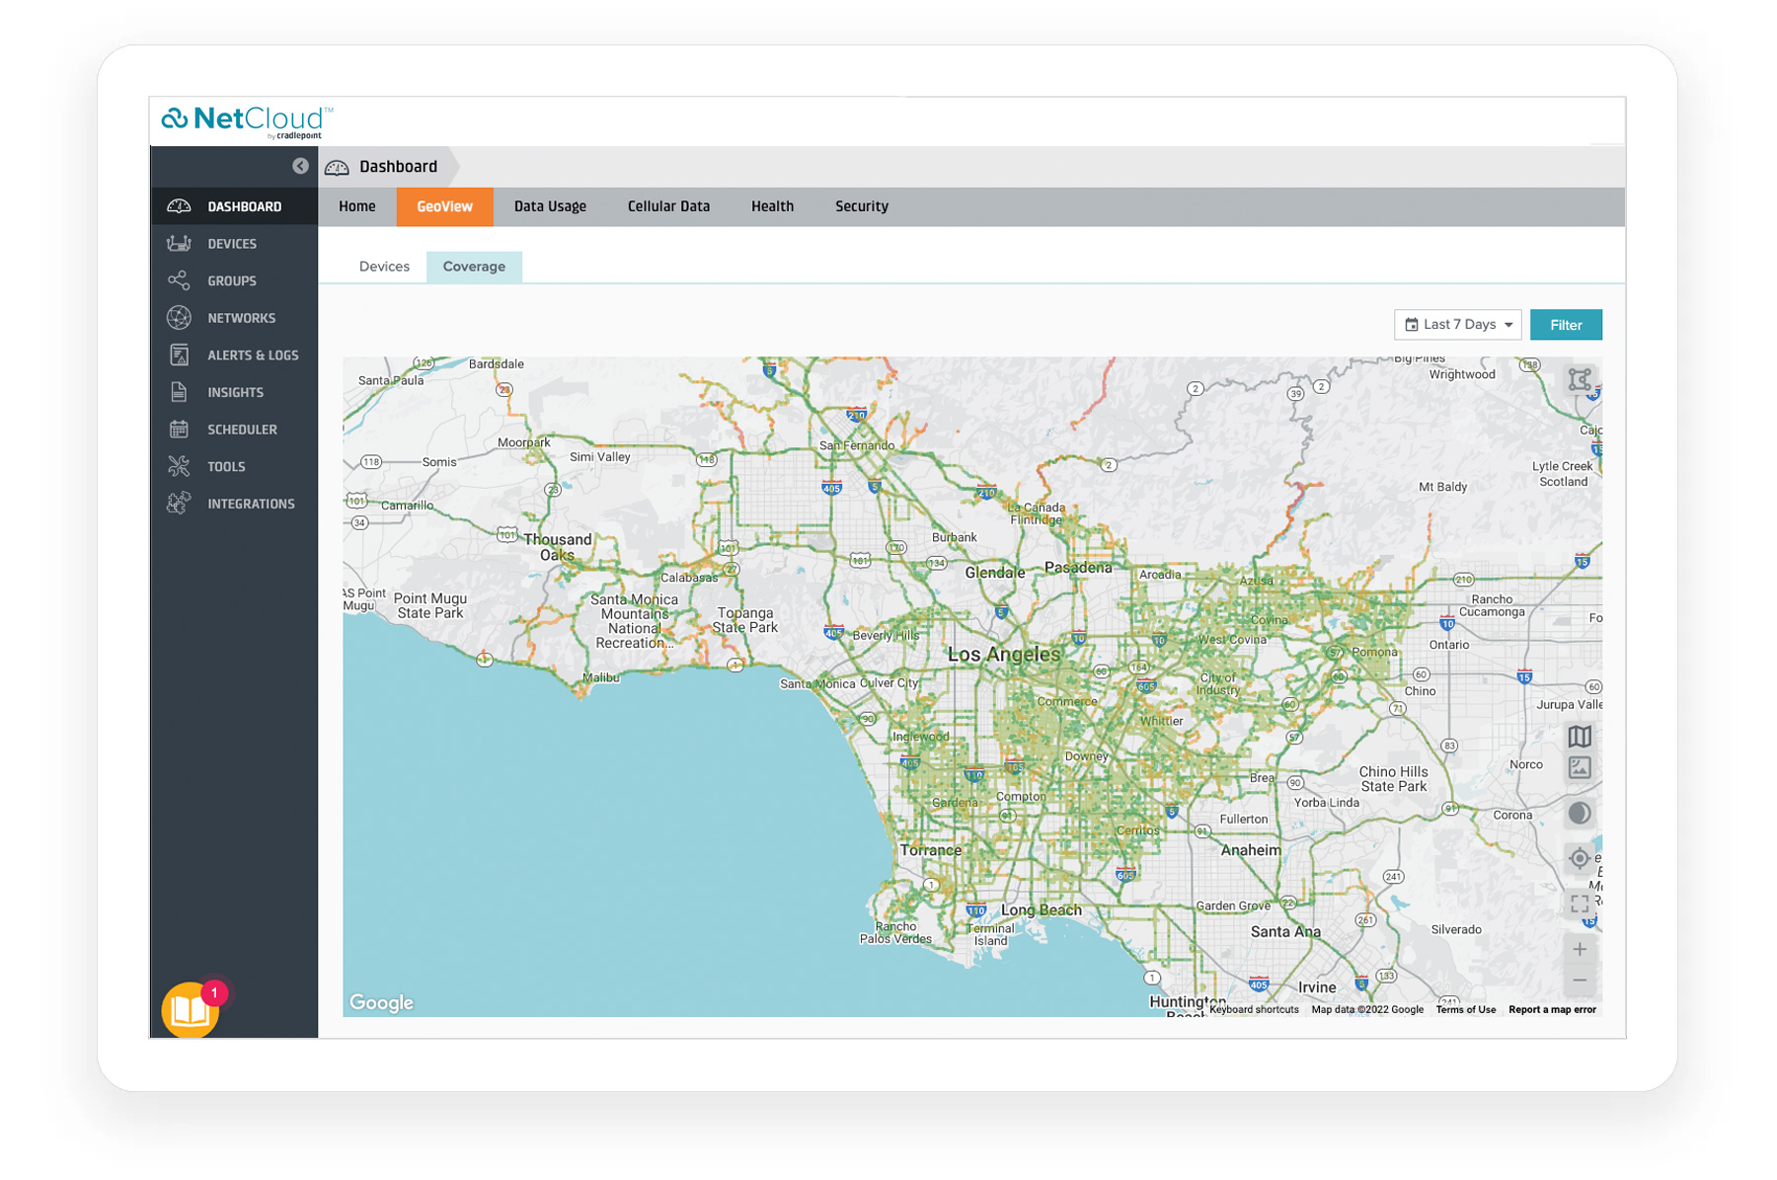Open the Data Usage tab
This screenshot has height=1180, width=1777.
point(550,206)
